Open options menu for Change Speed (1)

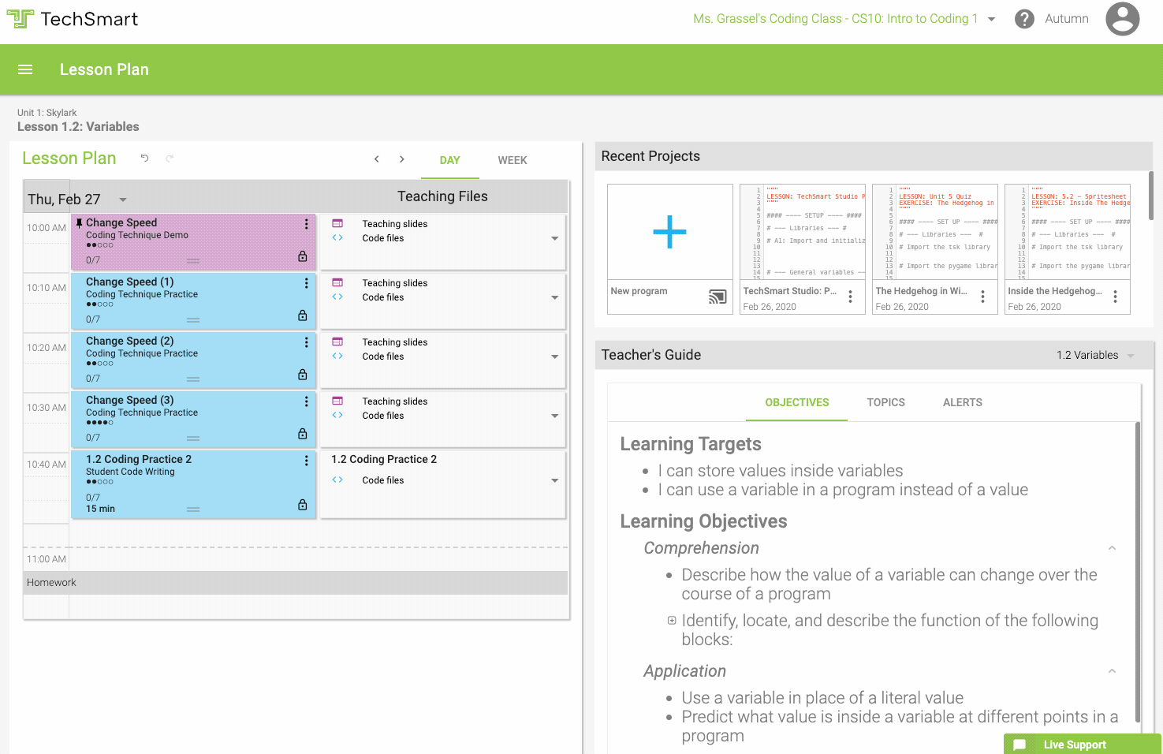coord(307,283)
